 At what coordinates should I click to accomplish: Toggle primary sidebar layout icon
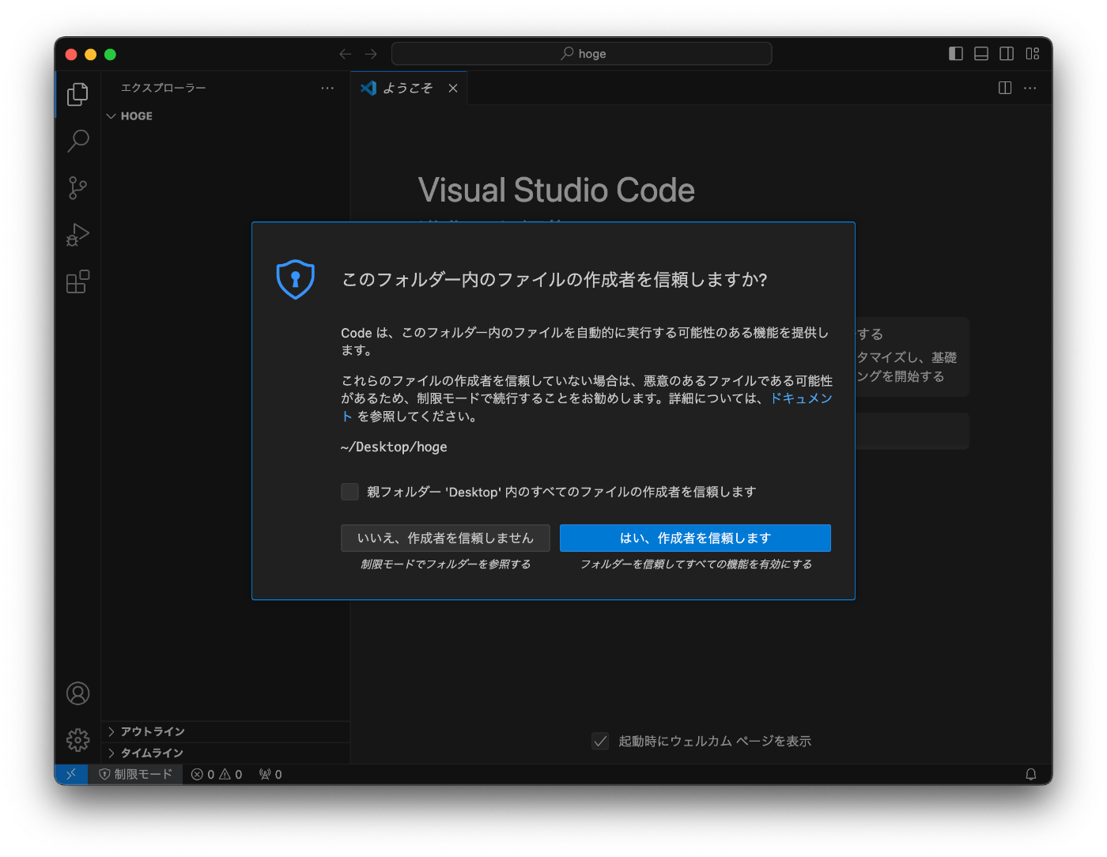956,54
